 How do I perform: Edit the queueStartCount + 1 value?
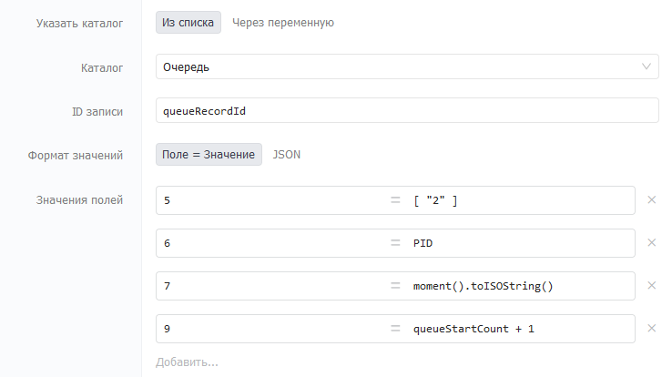pos(521,329)
